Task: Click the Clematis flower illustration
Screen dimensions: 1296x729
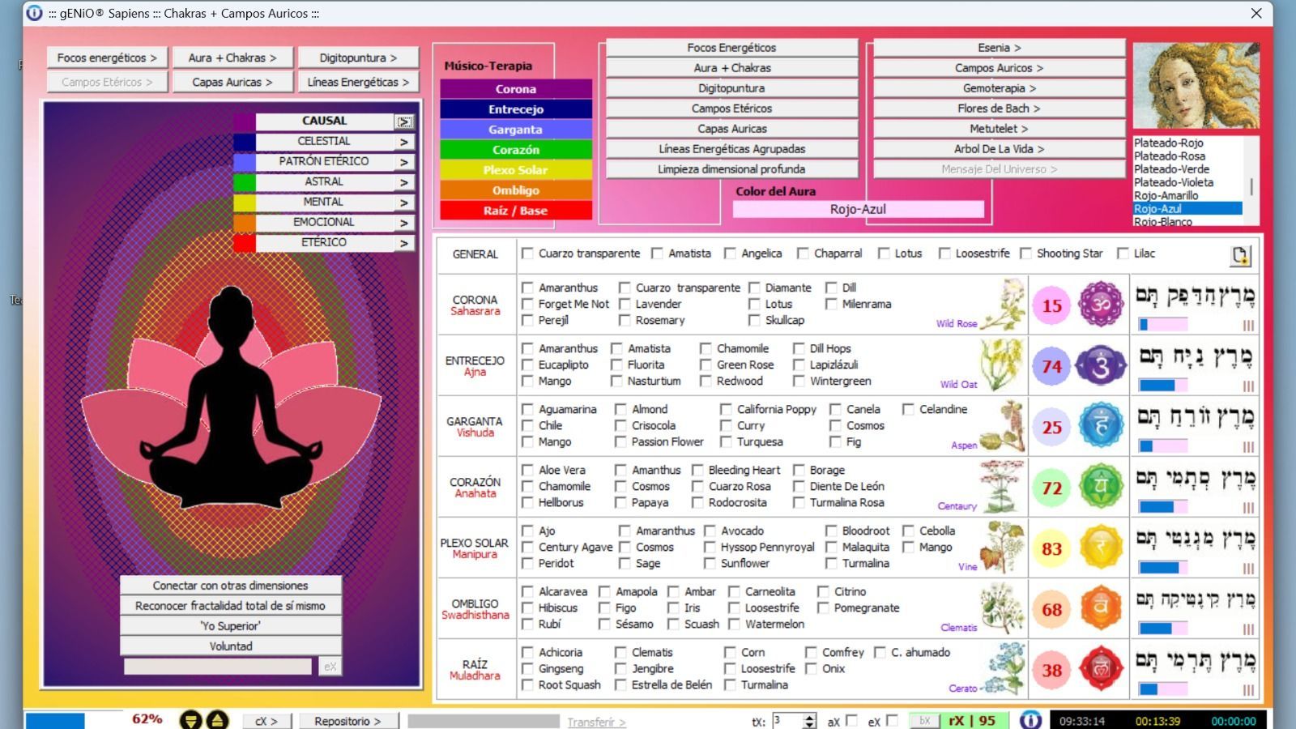Action: coord(1003,607)
